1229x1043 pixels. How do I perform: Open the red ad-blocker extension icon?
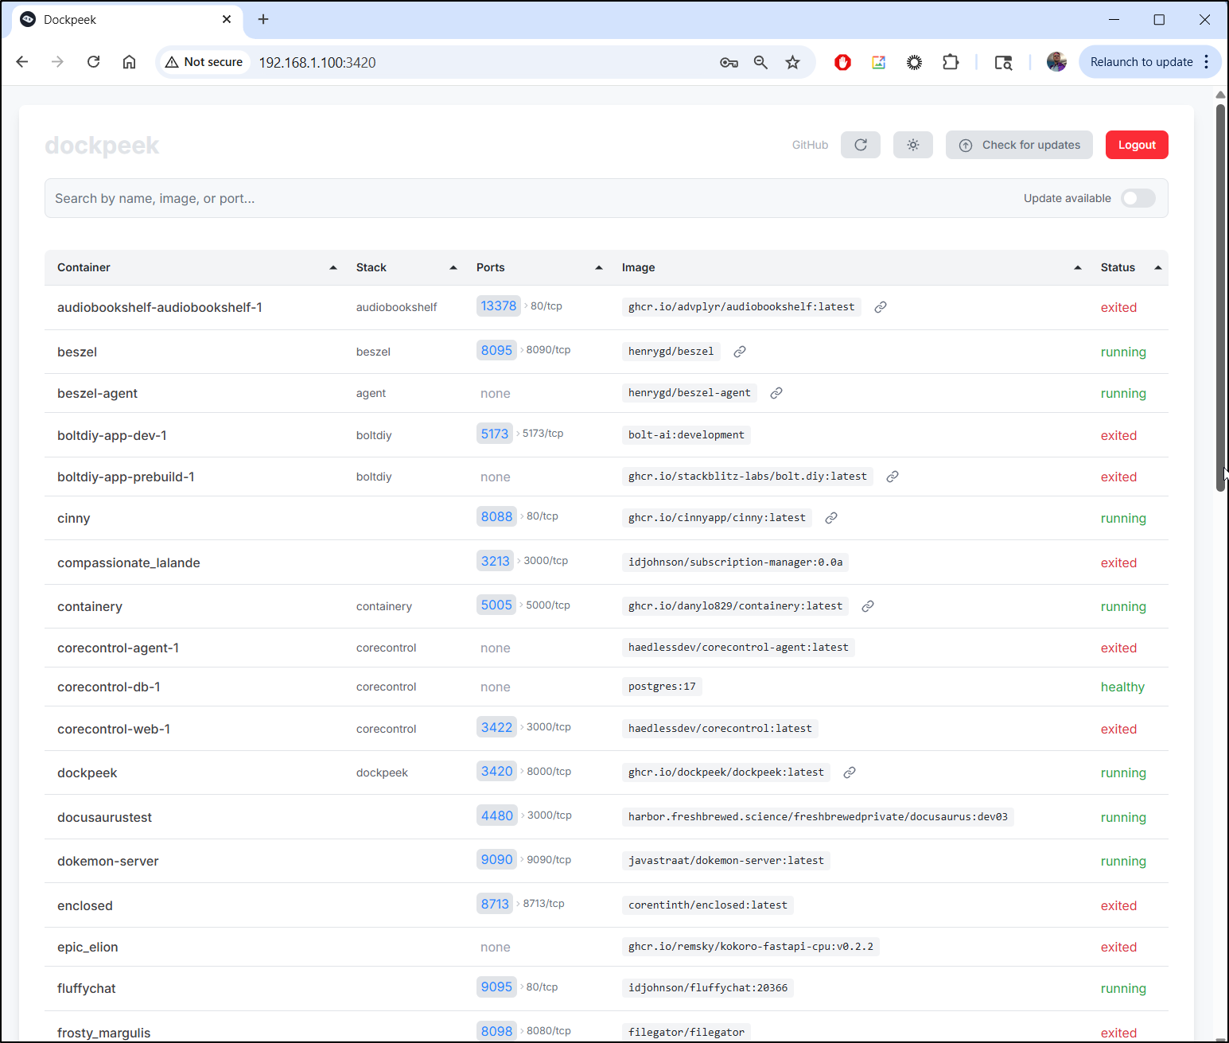click(842, 62)
